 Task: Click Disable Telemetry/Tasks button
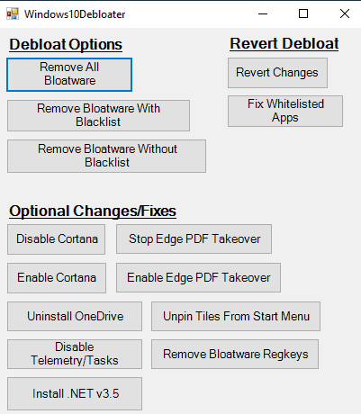(75, 354)
